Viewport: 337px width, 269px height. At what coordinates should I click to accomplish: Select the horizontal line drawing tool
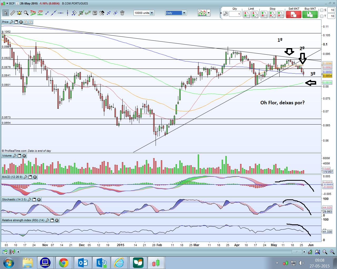point(61,13)
